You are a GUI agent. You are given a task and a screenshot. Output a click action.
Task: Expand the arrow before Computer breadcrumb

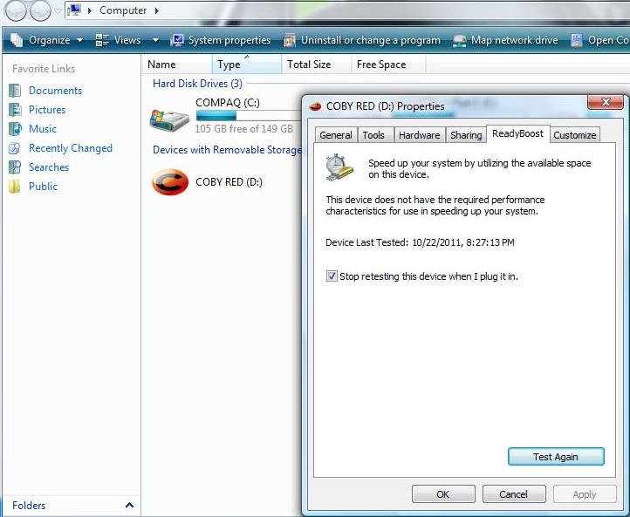pyautogui.click(x=90, y=10)
